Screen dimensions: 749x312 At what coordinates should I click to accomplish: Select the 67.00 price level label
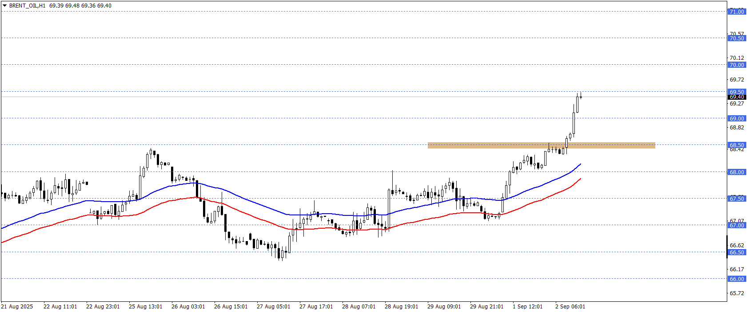pyautogui.click(x=737, y=226)
